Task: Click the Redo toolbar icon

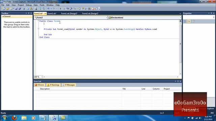Action: point(54,9)
